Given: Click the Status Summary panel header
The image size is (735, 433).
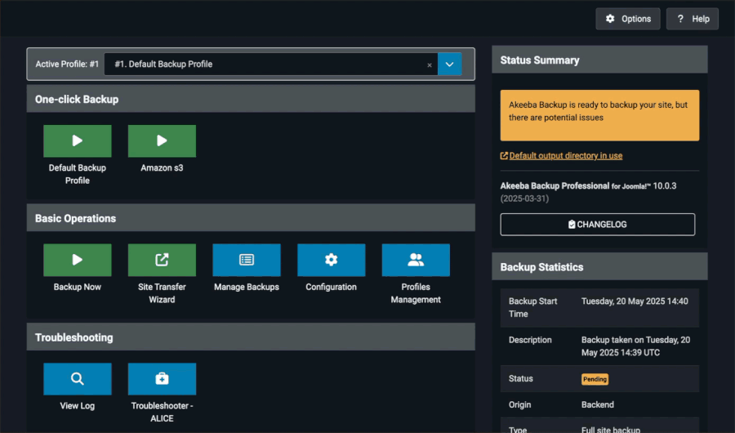Looking at the screenshot, I should [x=599, y=60].
